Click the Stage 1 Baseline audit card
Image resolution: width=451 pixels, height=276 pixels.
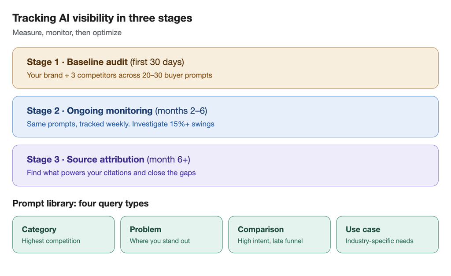(225, 68)
